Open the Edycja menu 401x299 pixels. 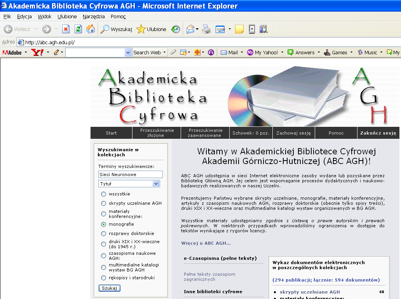coord(24,17)
